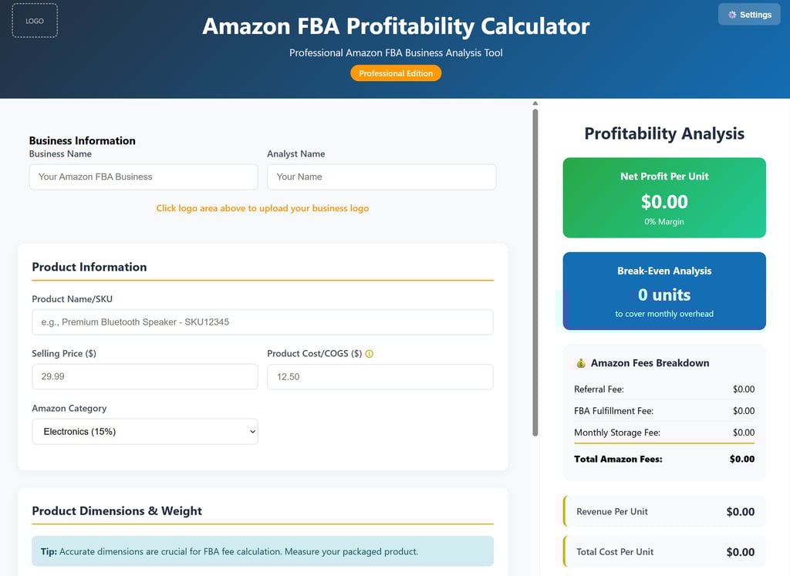Screen dimensions: 790x576
Task: Click the gear icon in Settings
Action: coord(732,15)
